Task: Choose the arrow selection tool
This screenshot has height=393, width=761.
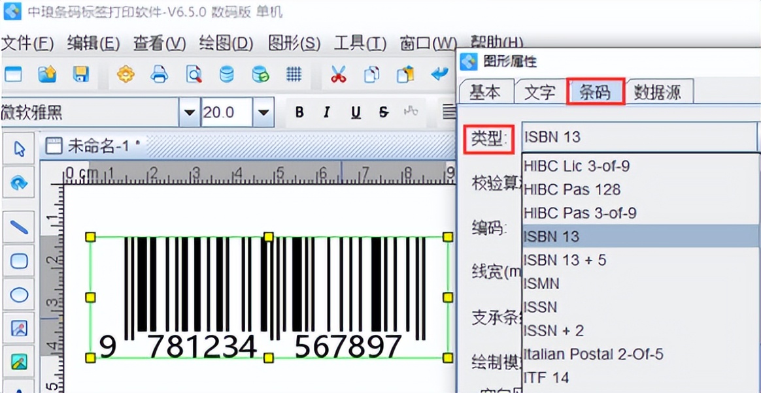Action: click(18, 149)
